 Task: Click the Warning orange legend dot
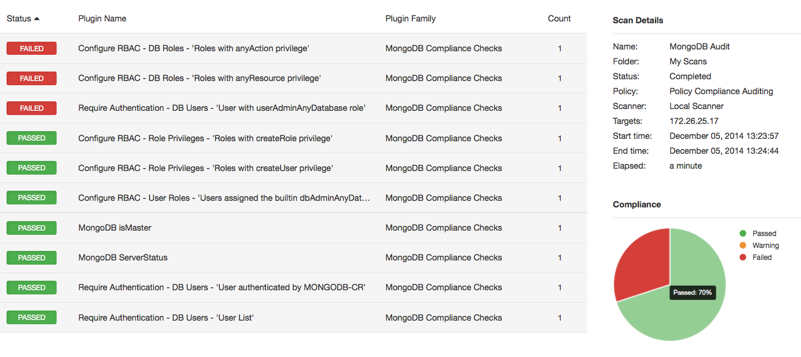[743, 246]
